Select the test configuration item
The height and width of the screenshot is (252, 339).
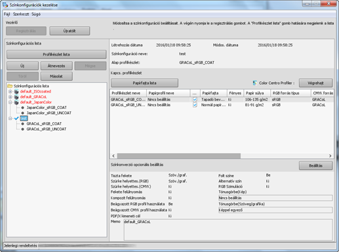24,118
